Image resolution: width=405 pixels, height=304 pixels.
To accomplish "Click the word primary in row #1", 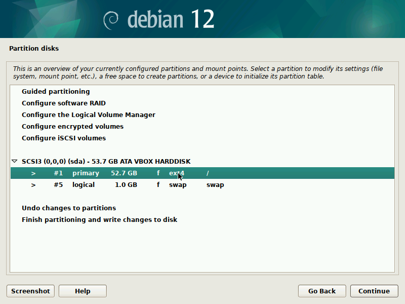I will pyautogui.click(x=86, y=173).
